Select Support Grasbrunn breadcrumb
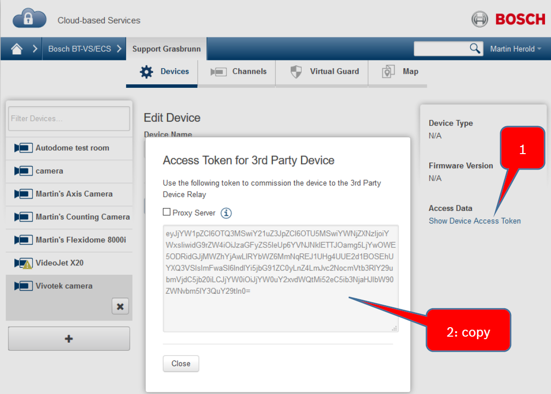 click(167, 49)
